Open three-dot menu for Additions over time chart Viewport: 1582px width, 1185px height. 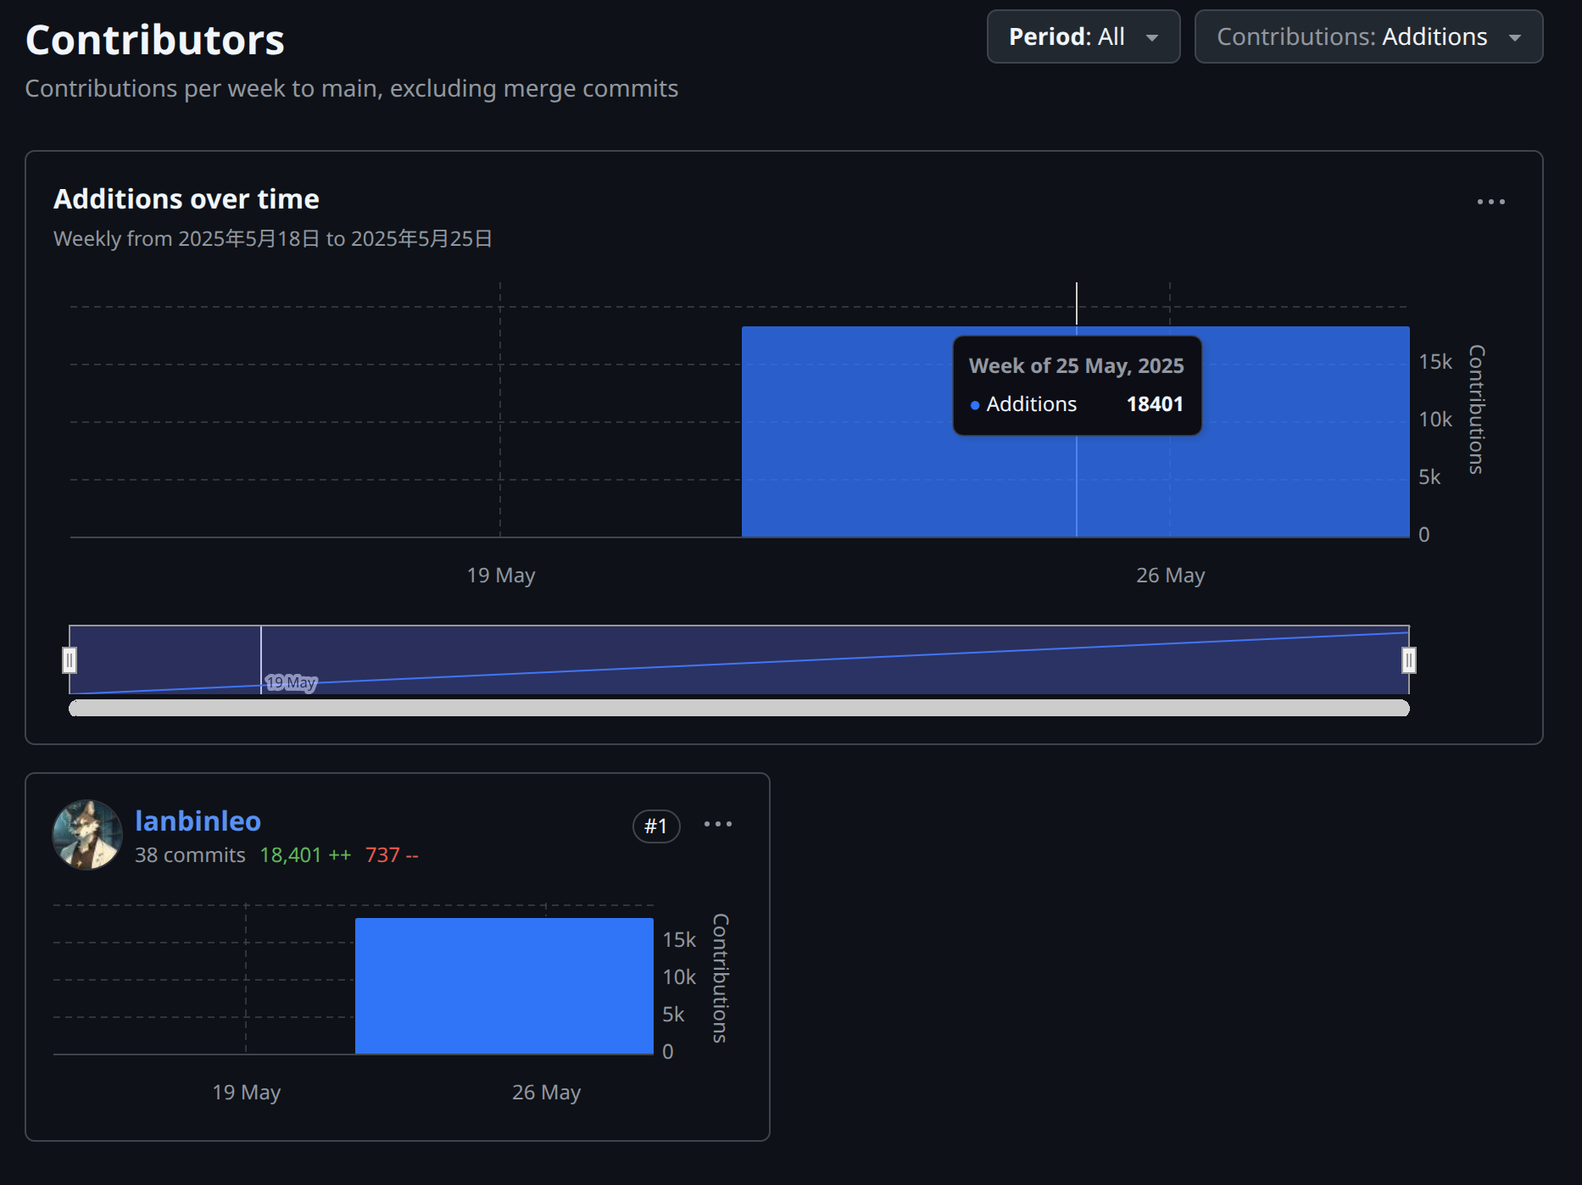pos(1490,202)
